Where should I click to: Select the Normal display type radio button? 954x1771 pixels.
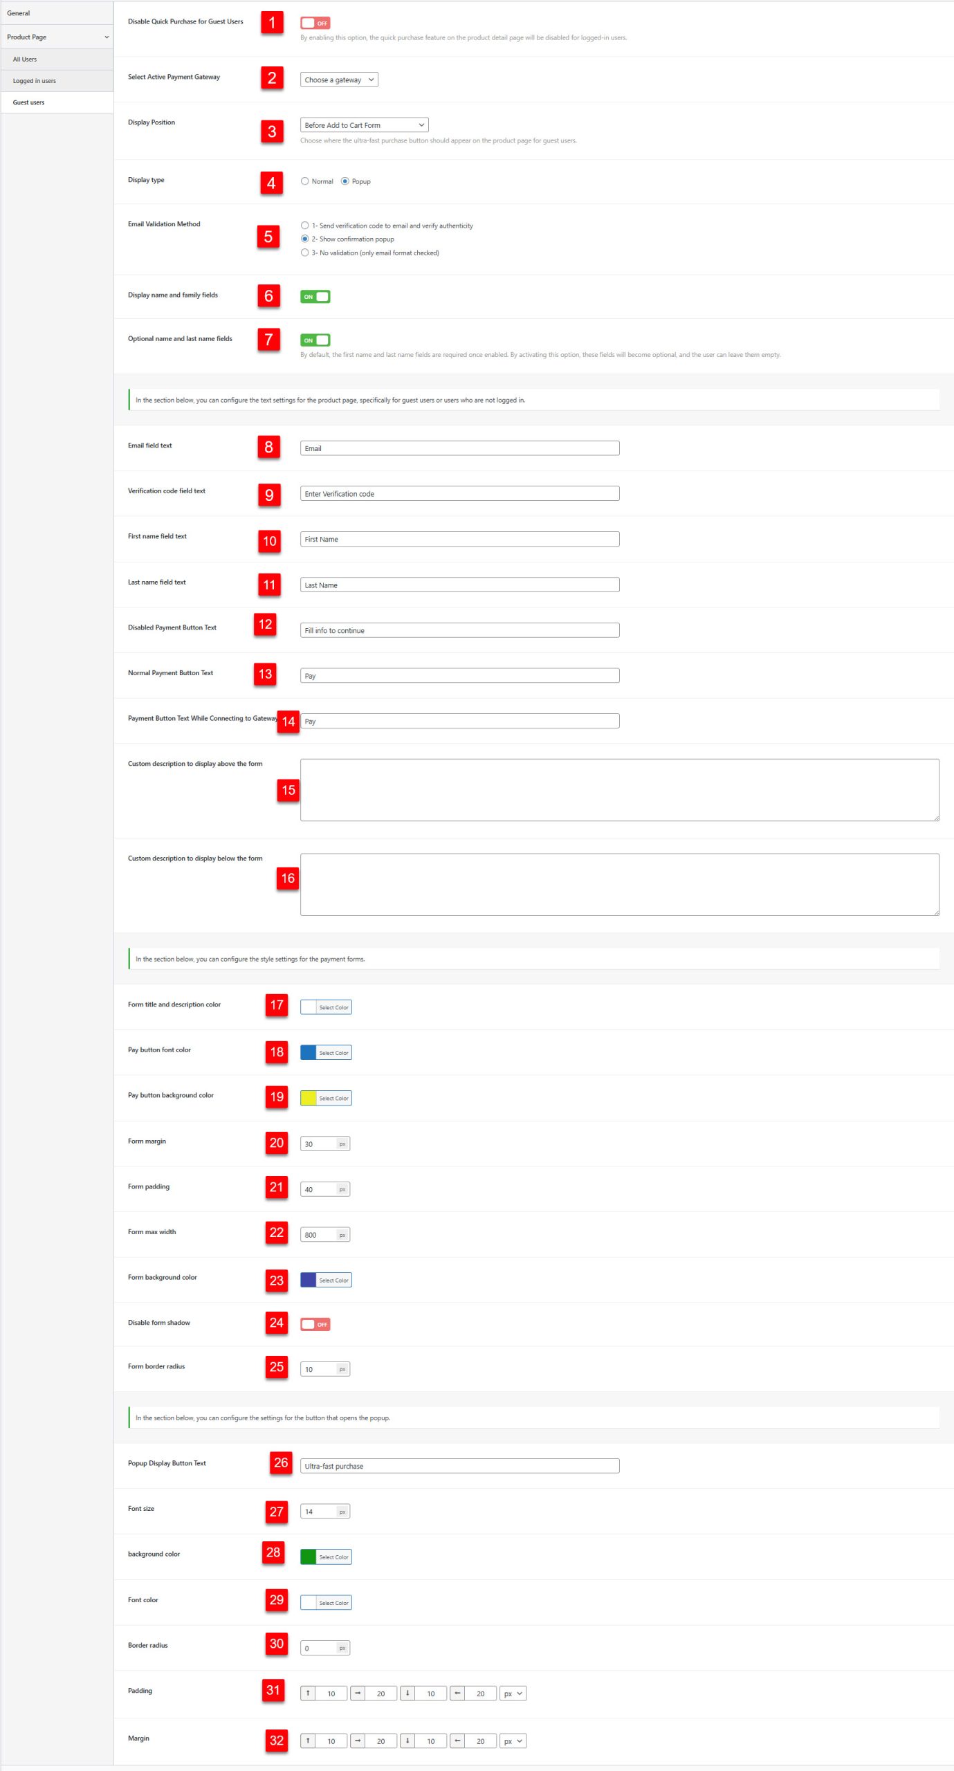point(304,181)
